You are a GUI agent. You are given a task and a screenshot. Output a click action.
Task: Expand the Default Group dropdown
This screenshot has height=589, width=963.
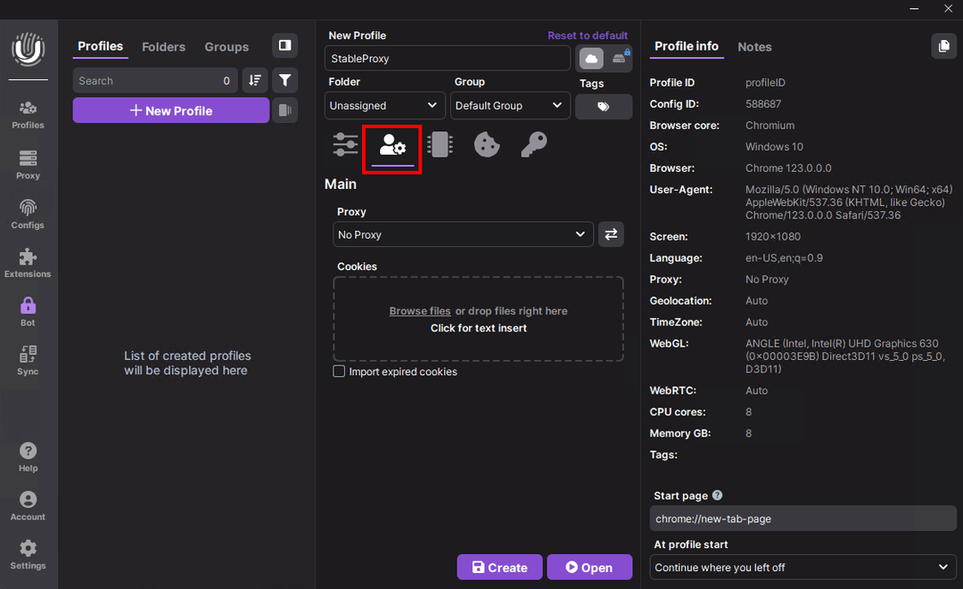coord(510,105)
